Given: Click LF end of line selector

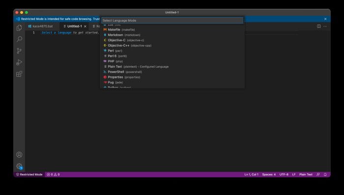Looking at the screenshot, I should point(294,174).
